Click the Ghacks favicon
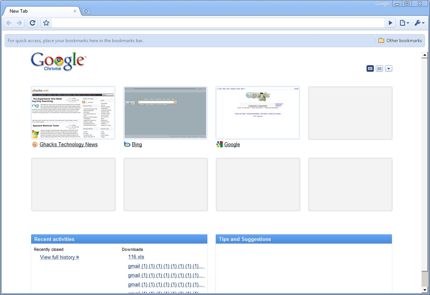Image resolution: width=430 pixels, height=295 pixels. click(35, 144)
